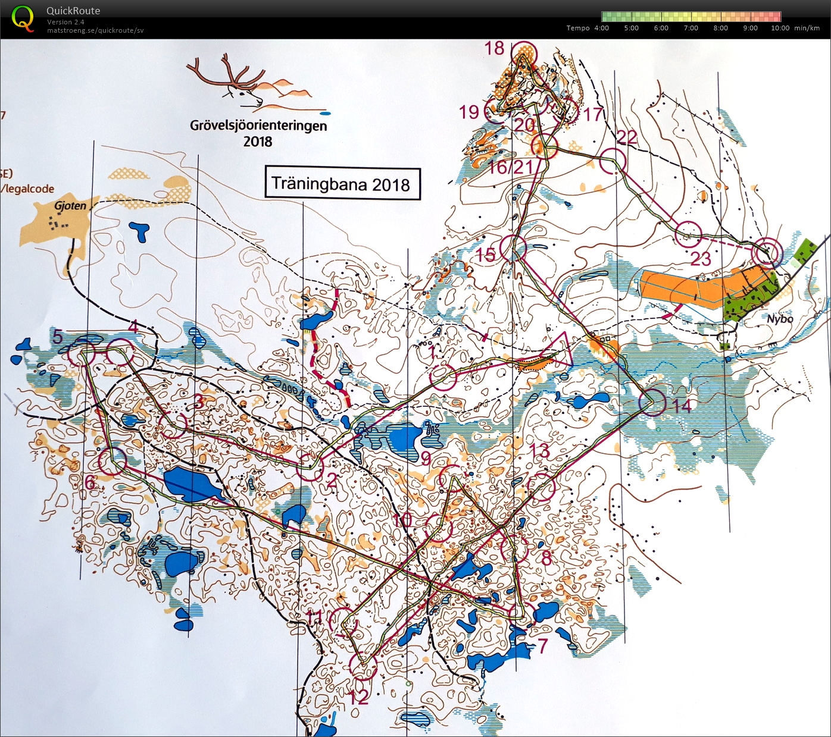
Task: Click control circle 22
Action: point(613,161)
